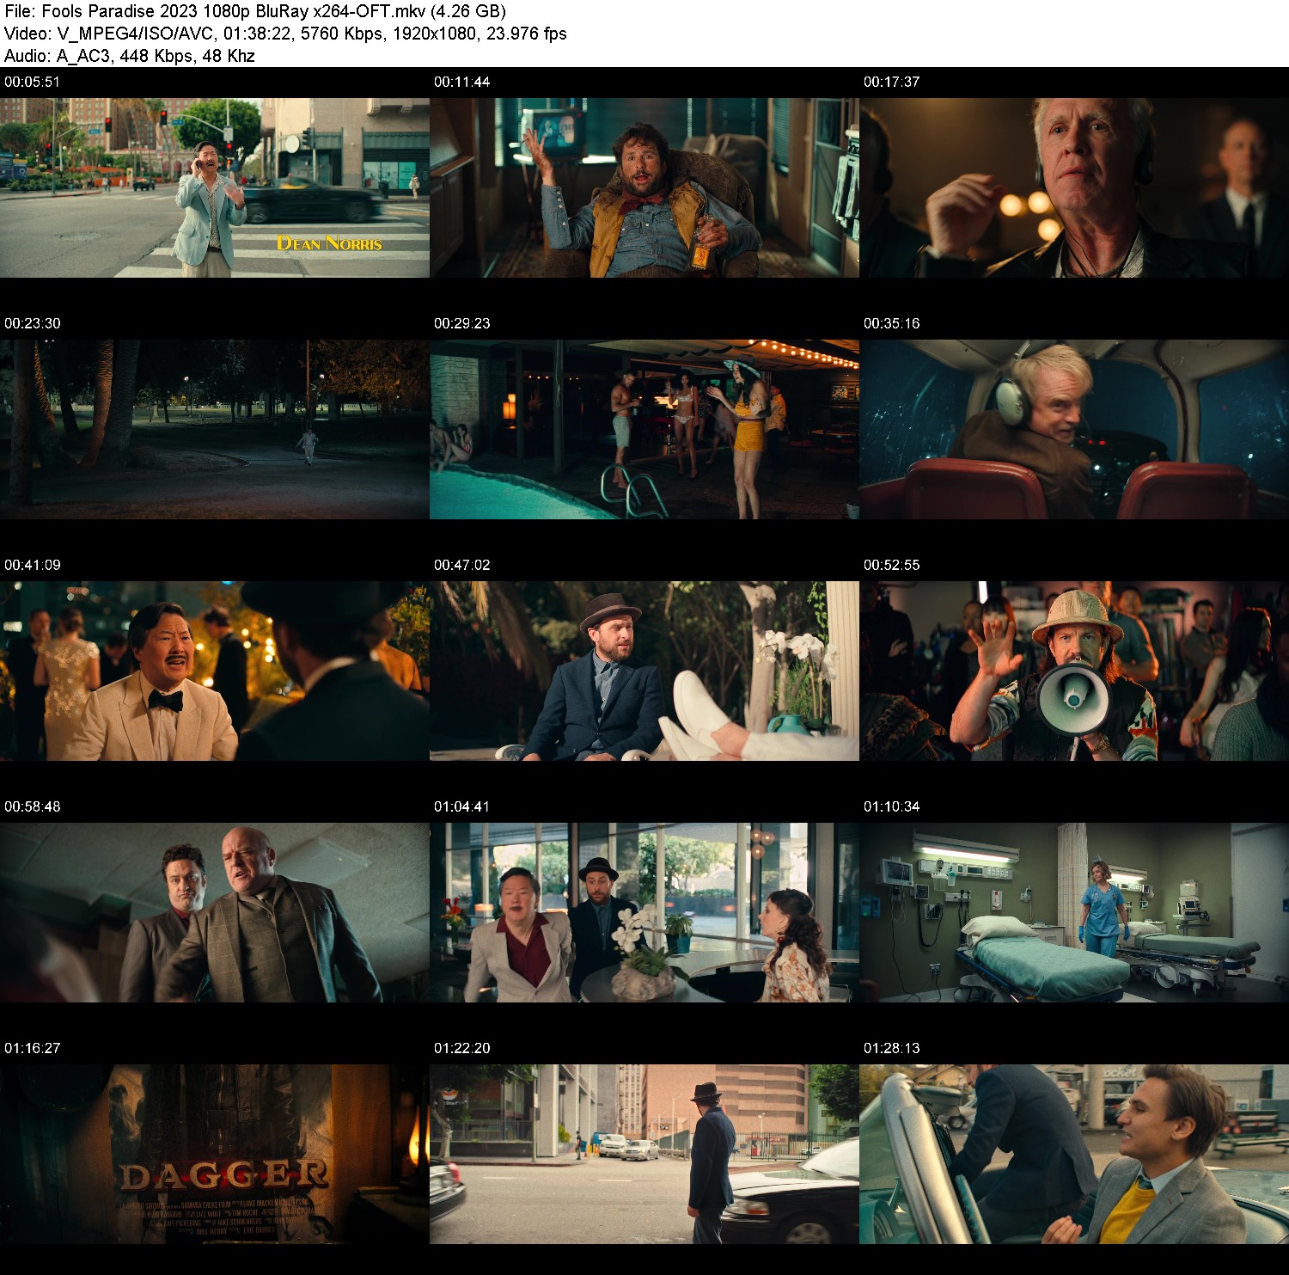
Task: Click the timestamp label 00:52:55
Action: pyautogui.click(x=891, y=565)
